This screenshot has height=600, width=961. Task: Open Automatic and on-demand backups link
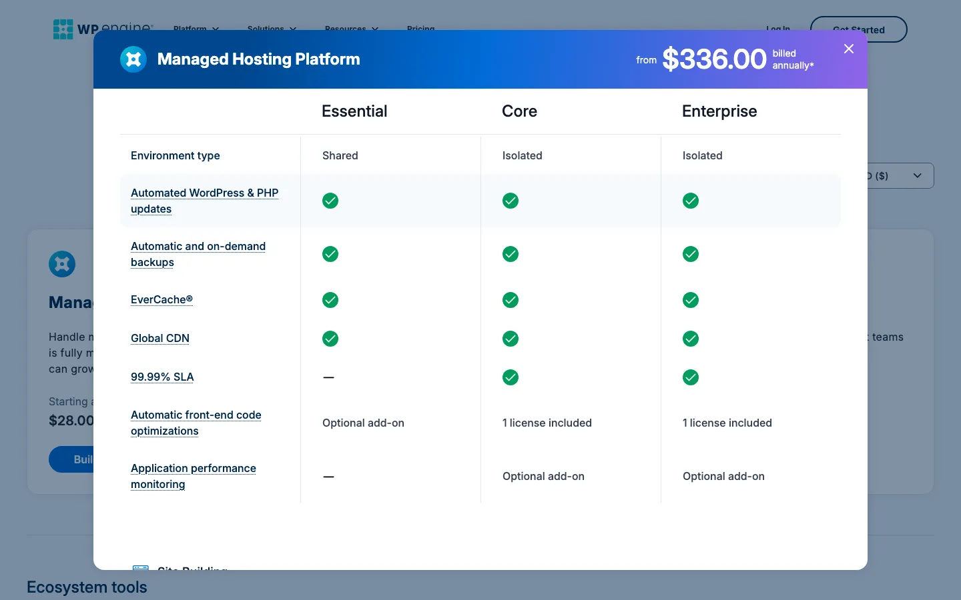[198, 254]
